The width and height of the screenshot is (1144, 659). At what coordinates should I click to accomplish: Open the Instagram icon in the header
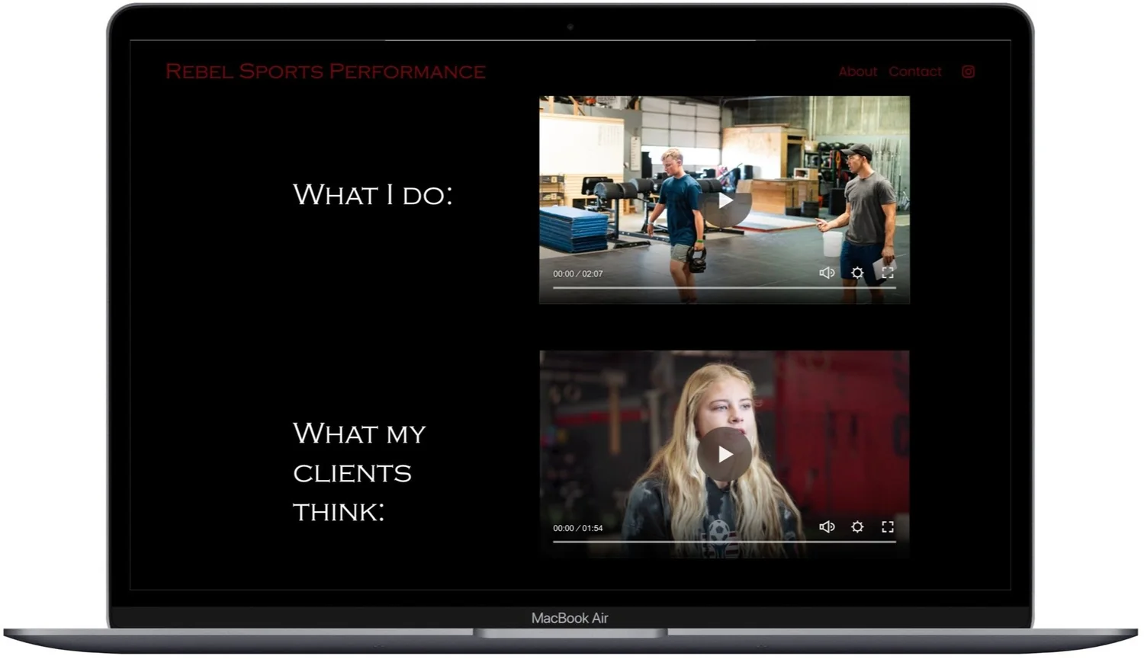point(968,72)
